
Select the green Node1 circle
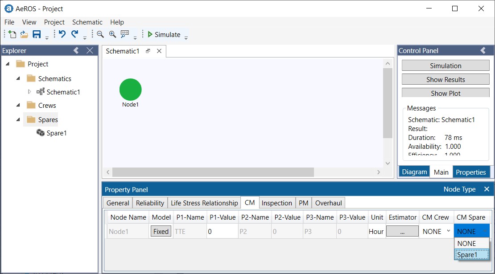[x=130, y=90]
